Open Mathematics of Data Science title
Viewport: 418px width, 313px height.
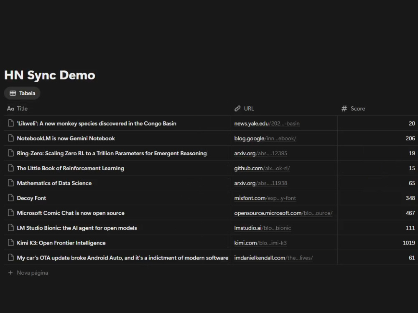tap(54, 183)
